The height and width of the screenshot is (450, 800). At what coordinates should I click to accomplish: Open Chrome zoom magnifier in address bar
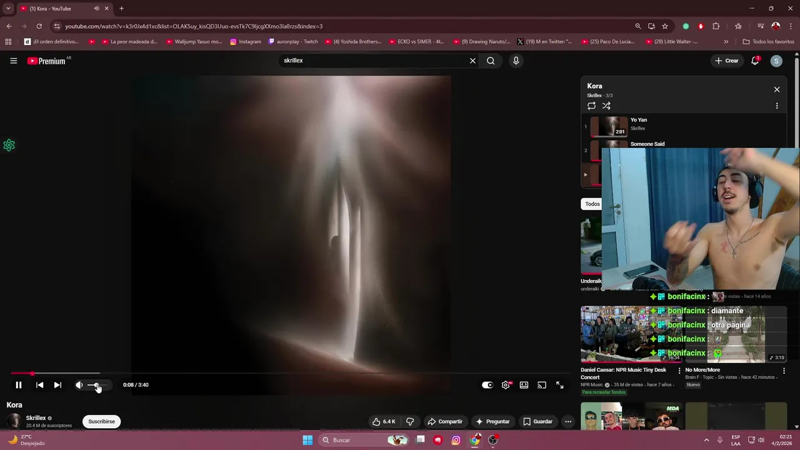pos(637,26)
